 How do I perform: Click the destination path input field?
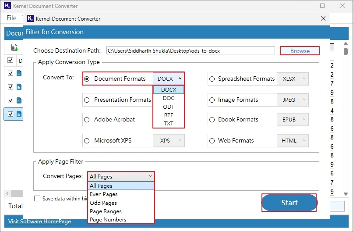191,51
